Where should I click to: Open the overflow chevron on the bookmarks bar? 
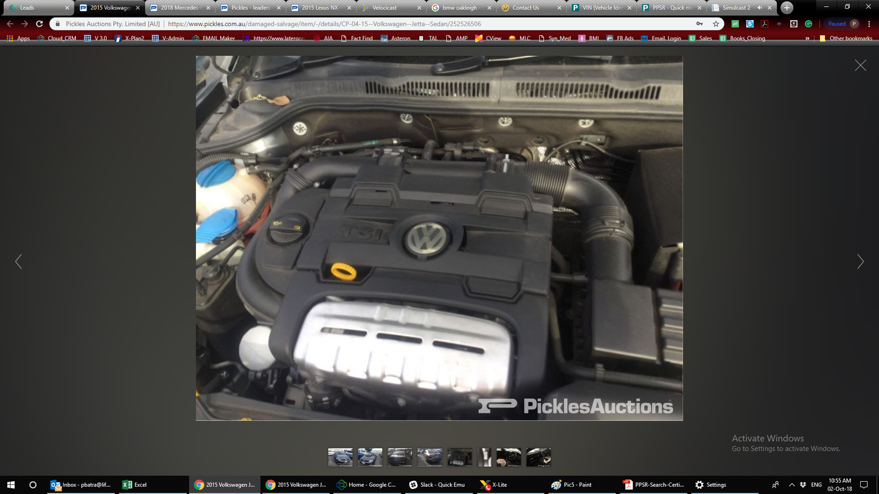pos(807,38)
